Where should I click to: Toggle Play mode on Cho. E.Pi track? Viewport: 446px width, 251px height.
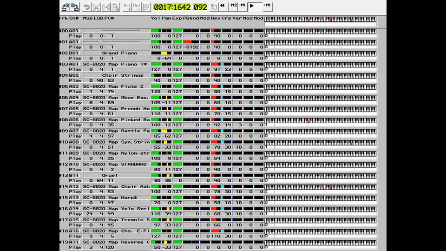pos(75,236)
